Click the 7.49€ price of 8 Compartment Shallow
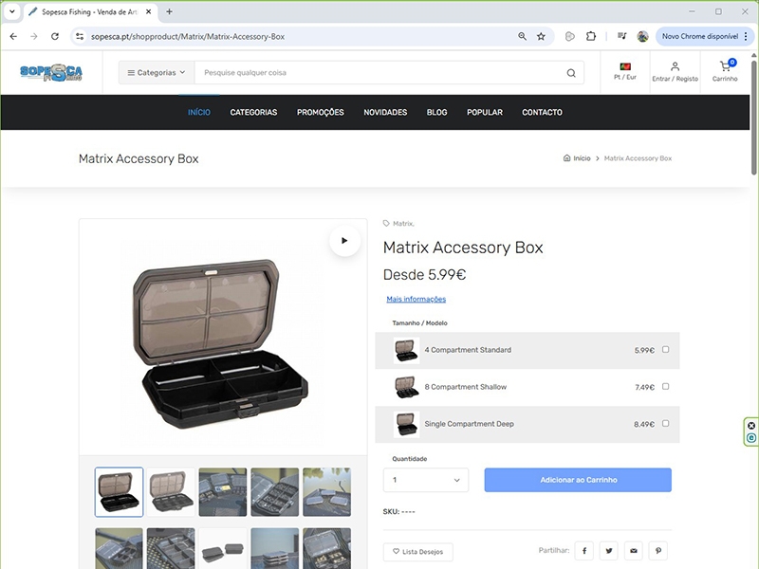Image resolution: width=759 pixels, height=569 pixels. 644,387
